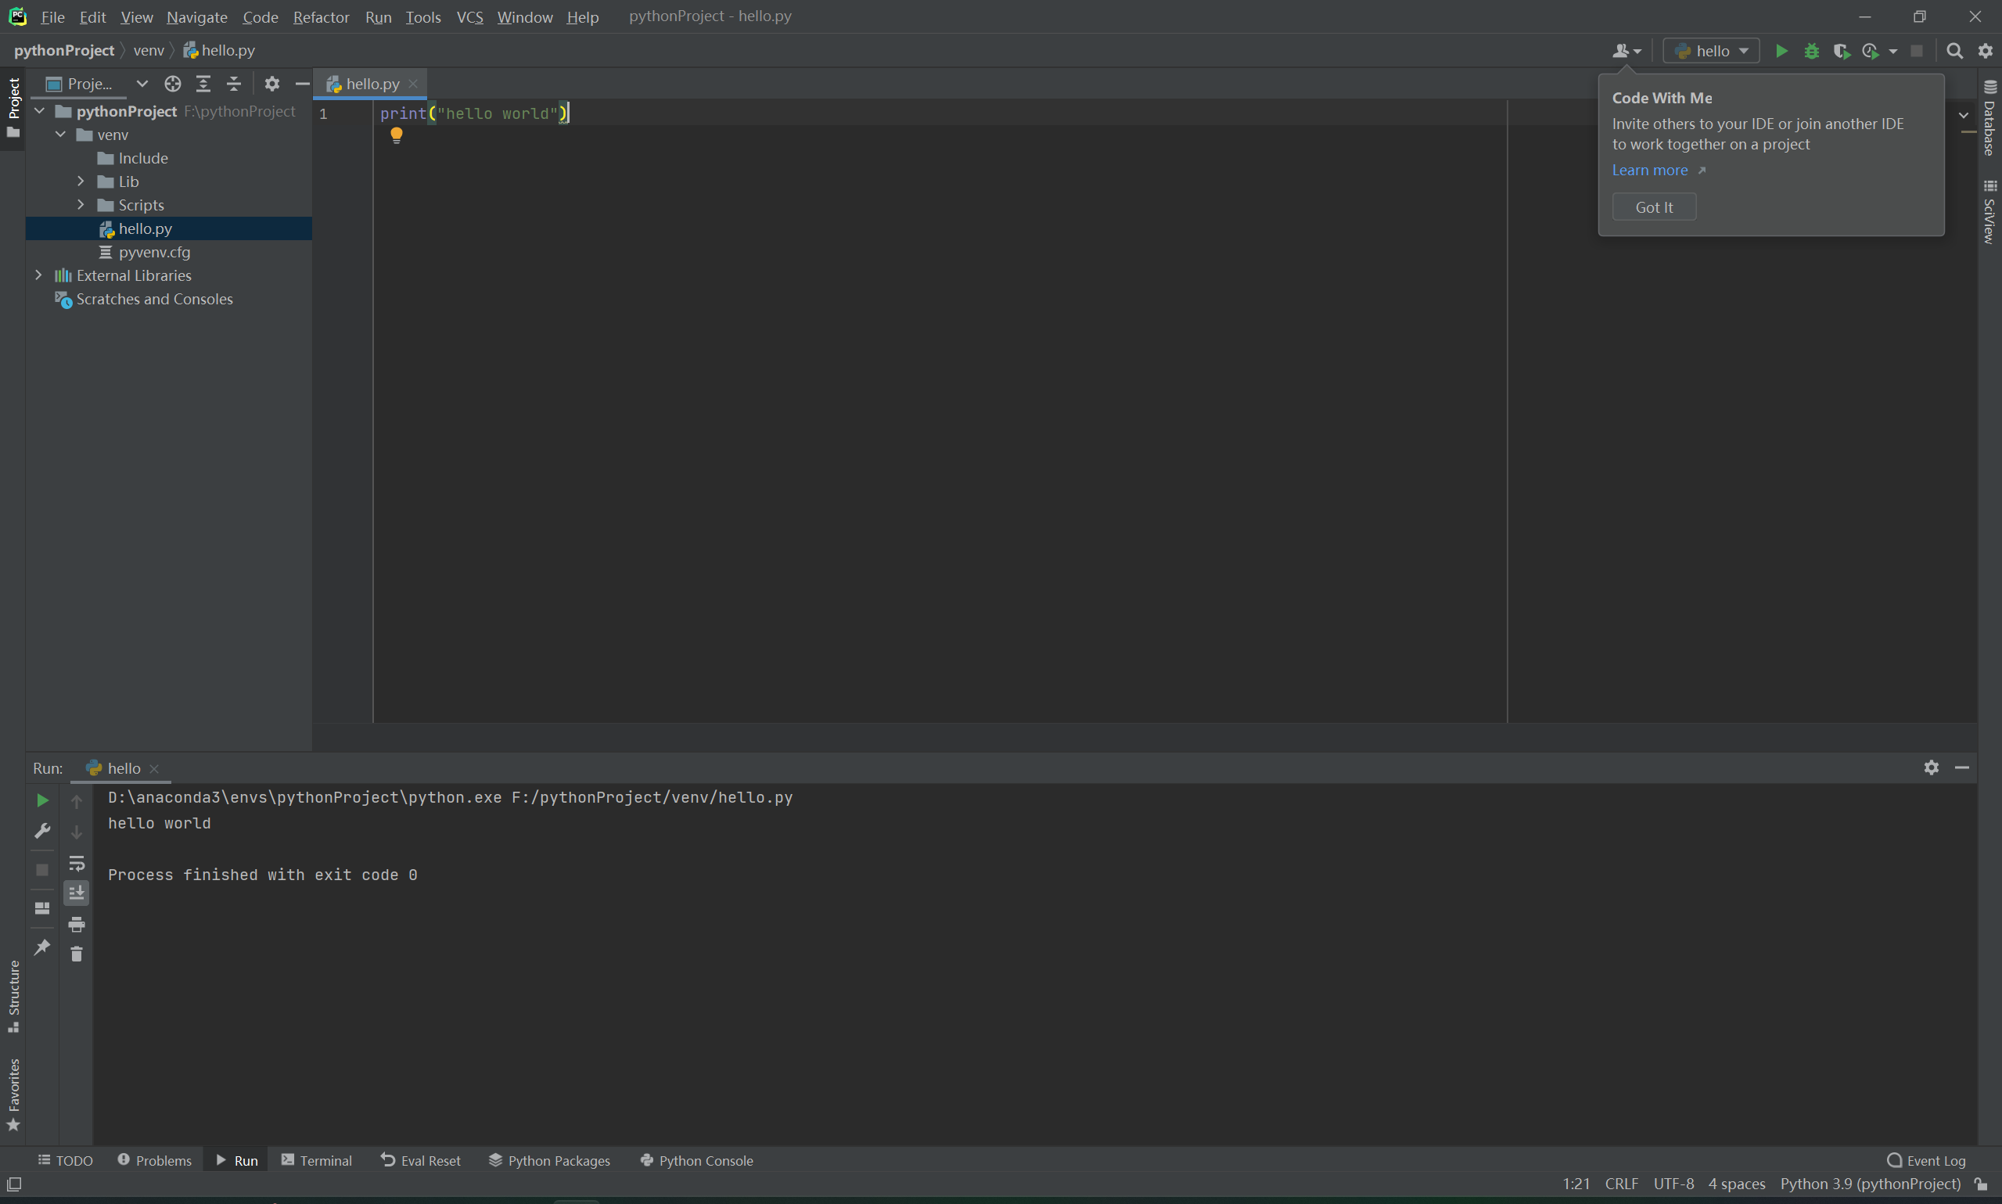Expand External Libraries node

(x=38, y=276)
